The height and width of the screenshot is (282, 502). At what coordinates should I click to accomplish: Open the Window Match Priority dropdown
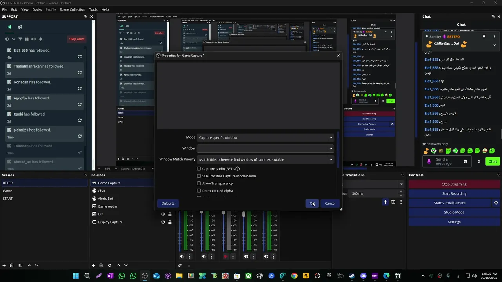click(266, 159)
